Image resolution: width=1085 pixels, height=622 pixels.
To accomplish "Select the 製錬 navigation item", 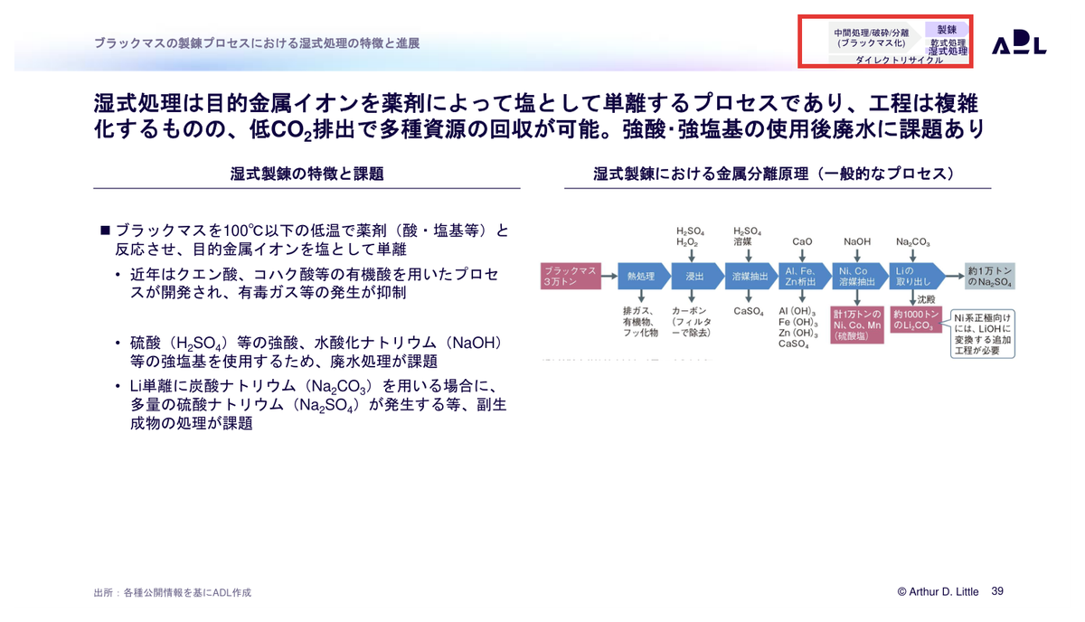I will 947,30.
